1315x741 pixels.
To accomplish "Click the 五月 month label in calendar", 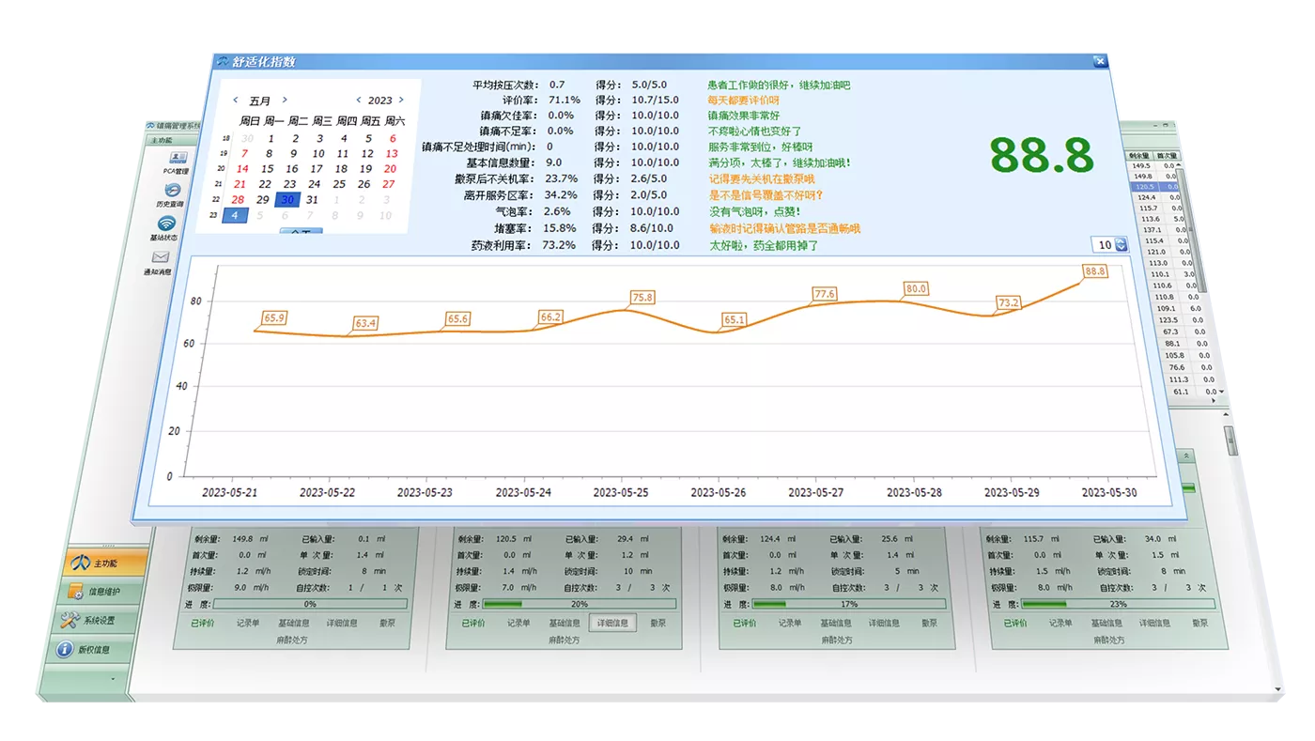I will point(260,100).
